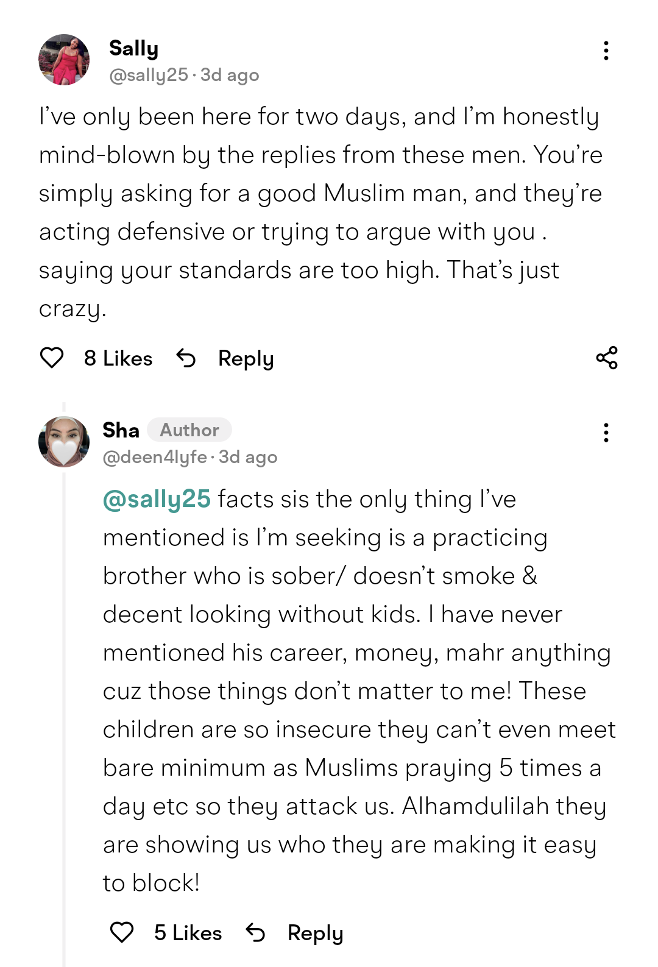
Task: Tap the Author badge next to Sha
Action: [189, 430]
